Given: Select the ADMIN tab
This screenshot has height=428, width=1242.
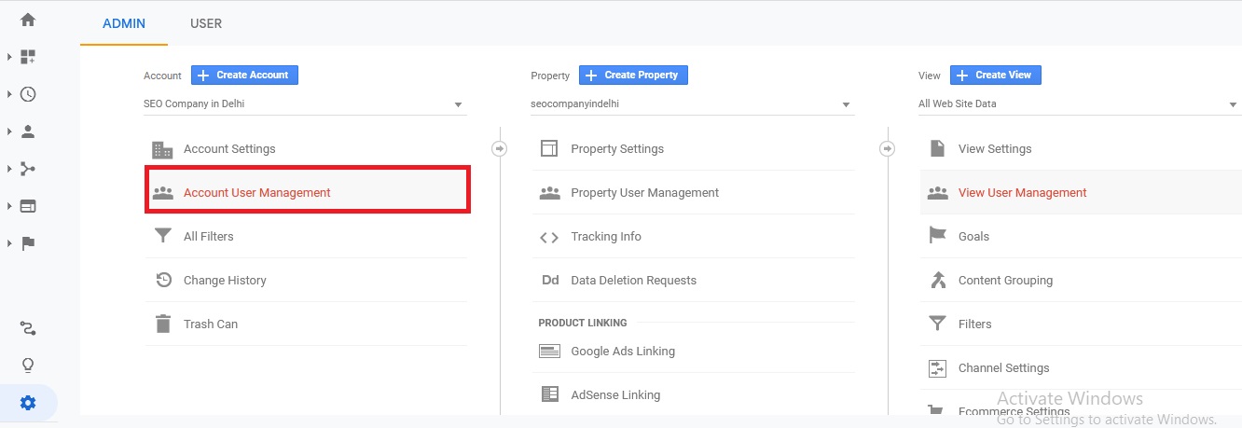Looking at the screenshot, I should click(124, 23).
